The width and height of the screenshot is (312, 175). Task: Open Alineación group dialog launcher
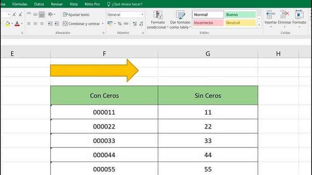tap(103, 33)
